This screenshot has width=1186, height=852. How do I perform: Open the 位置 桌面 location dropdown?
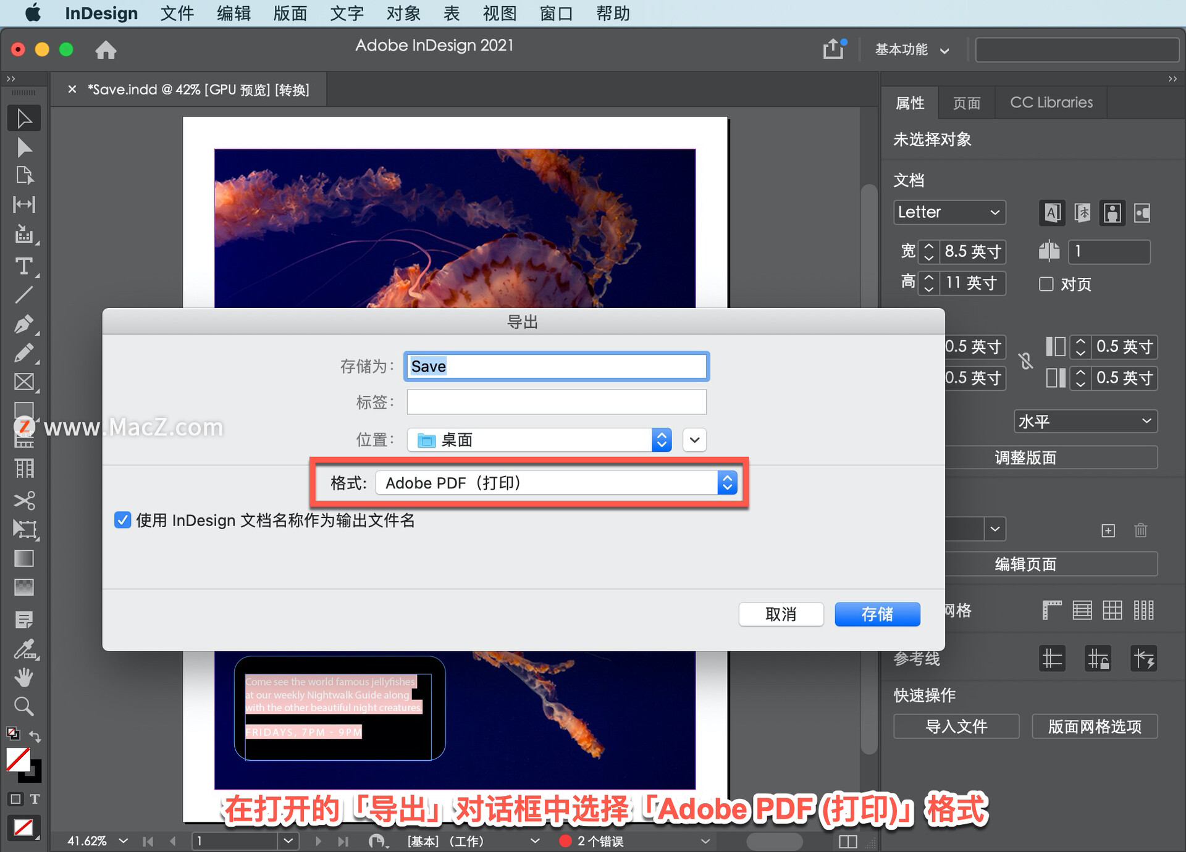coord(539,440)
